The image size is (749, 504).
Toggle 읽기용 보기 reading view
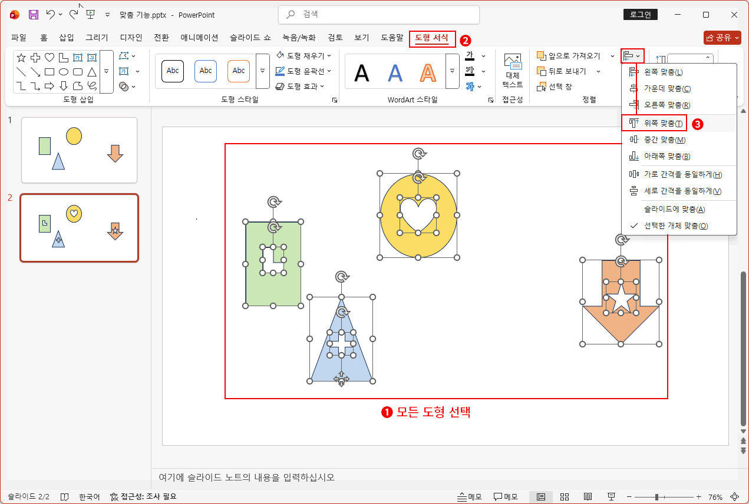click(x=588, y=496)
